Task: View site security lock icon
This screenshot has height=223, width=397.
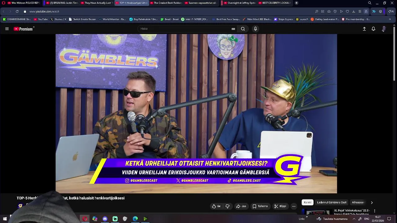Action: pos(25,11)
